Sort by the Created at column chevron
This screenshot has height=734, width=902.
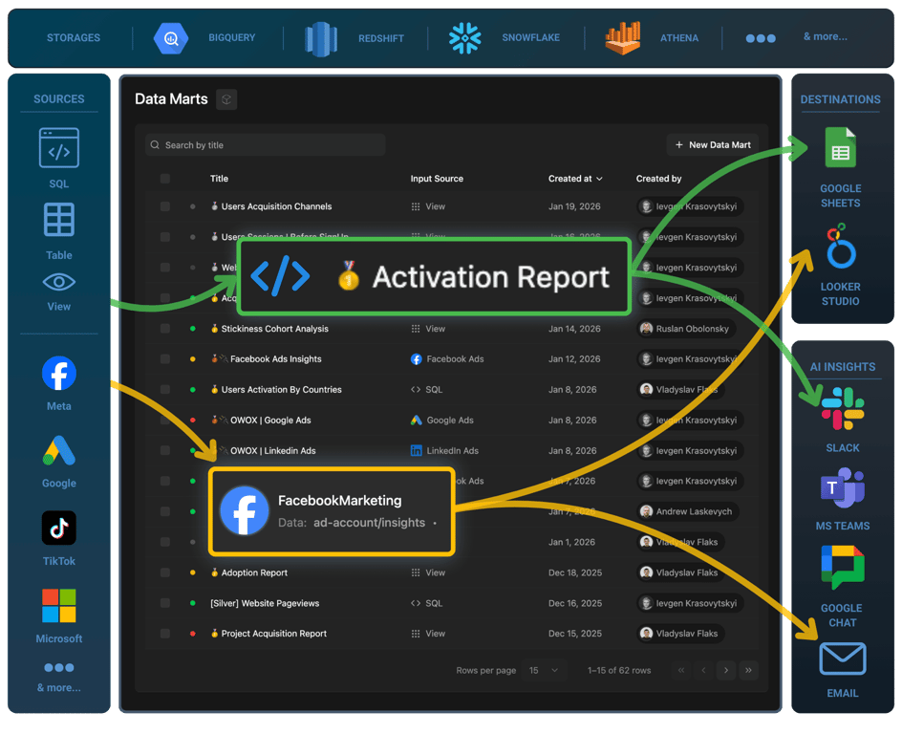point(599,180)
